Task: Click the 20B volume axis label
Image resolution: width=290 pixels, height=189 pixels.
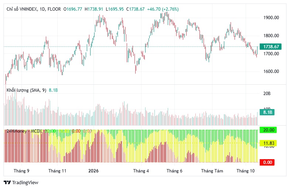Action: [x=267, y=94]
